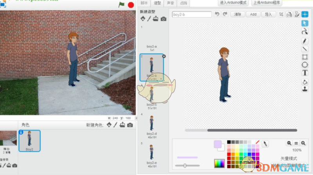Paint a new costume with the brush icon
The image size is (313, 175).
click(149, 19)
